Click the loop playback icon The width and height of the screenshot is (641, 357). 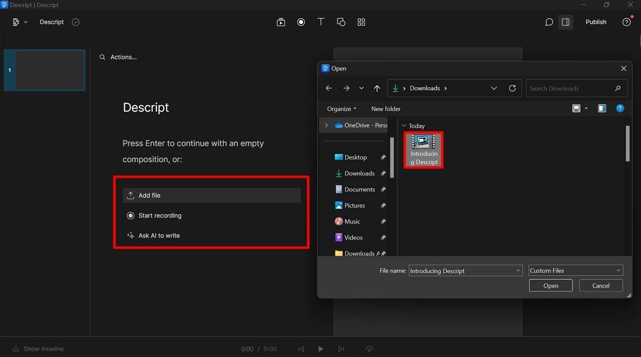(369, 349)
